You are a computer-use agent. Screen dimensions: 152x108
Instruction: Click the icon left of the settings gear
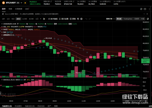tap(78, 19)
